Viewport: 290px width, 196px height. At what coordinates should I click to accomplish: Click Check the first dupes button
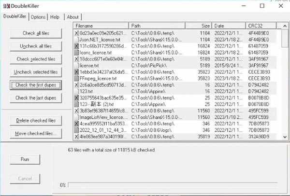(x=36, y=85)
